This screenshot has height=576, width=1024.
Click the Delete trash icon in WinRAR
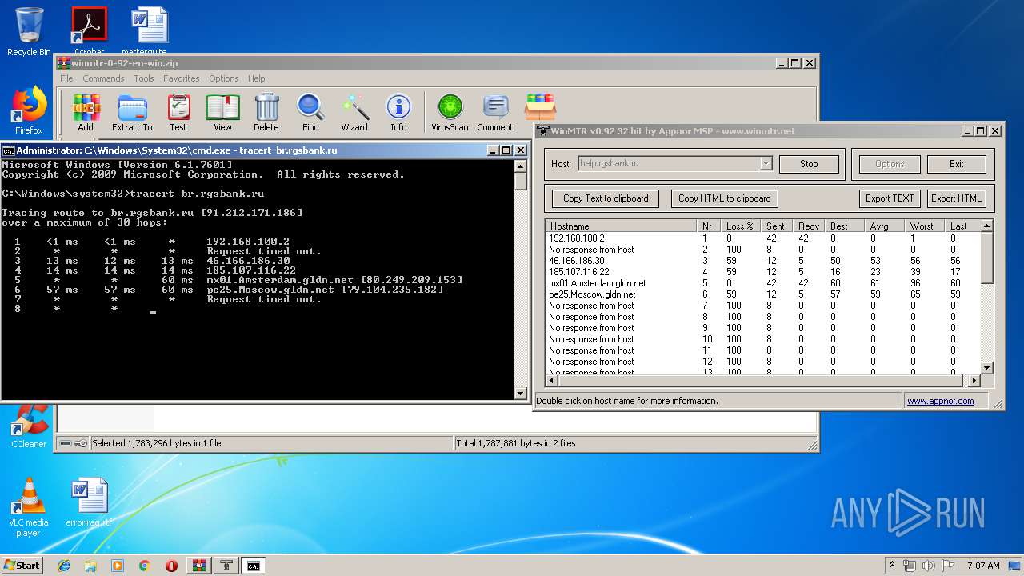point(266,113)
